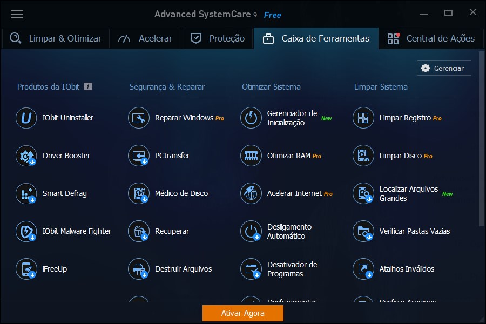Click the Produtos da IObit heading
The height and width of the screenshot is (324, 486).
(49, 87)
